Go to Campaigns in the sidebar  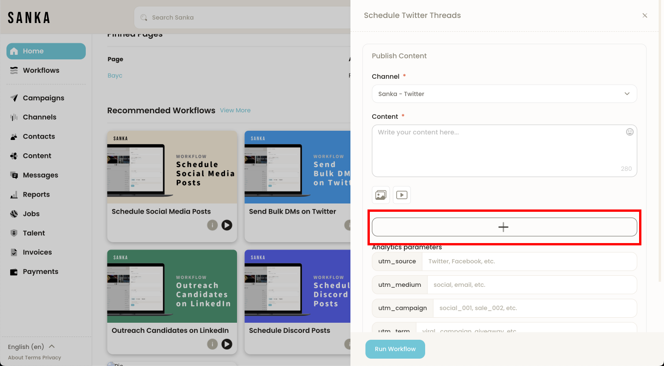(x=43, y=98)
